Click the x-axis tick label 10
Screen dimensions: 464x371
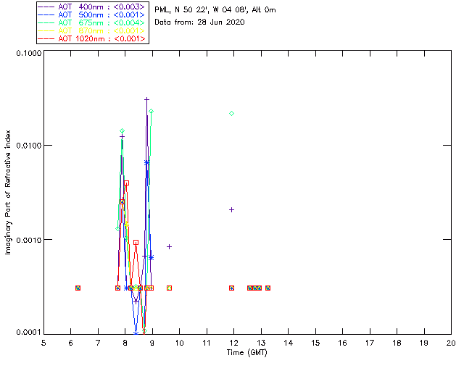click(x=179, y=343)
